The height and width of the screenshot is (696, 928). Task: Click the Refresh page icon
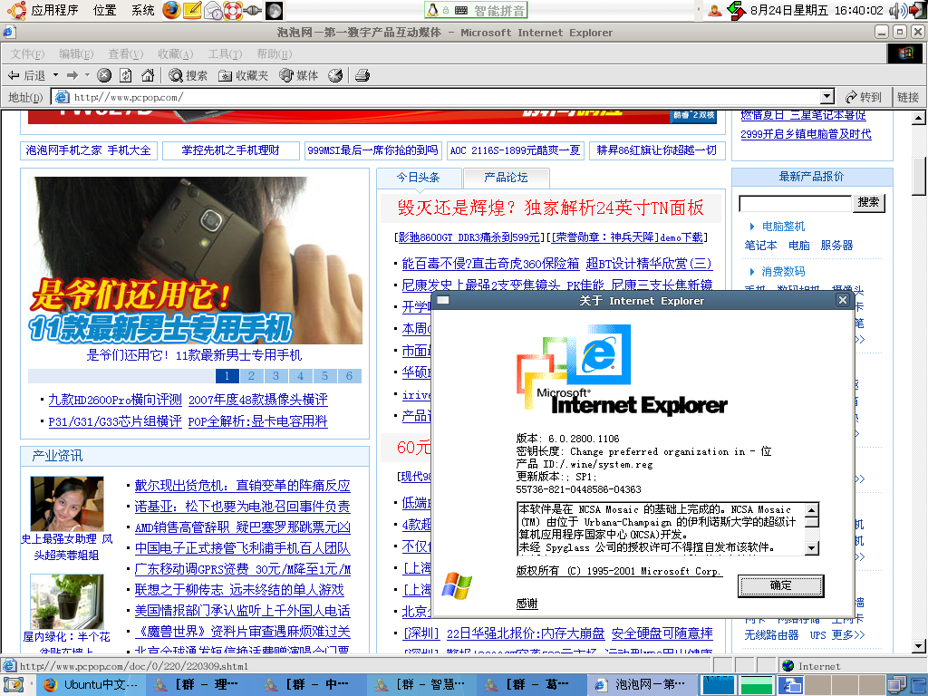tap(125, 75)
